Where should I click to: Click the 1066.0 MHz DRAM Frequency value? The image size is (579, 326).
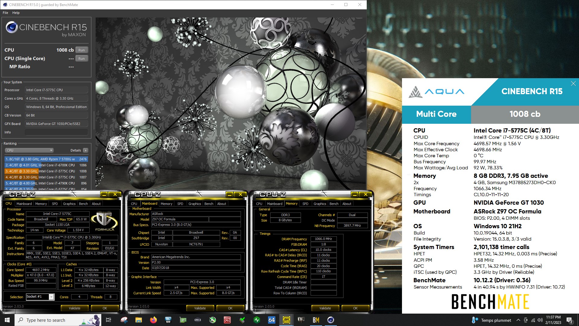pos(323,239)
